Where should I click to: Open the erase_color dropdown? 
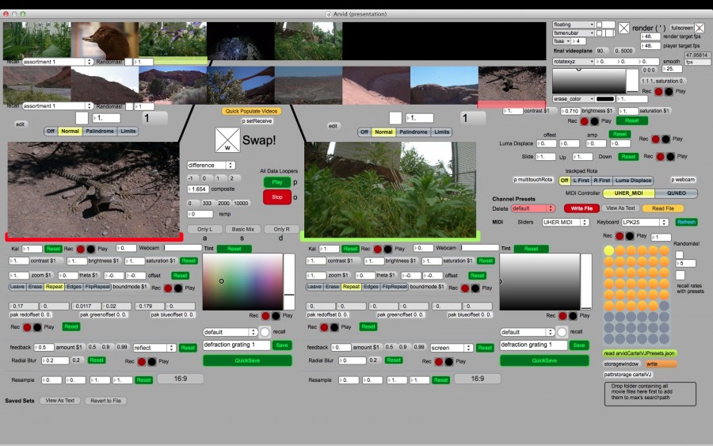click(574, 99)
